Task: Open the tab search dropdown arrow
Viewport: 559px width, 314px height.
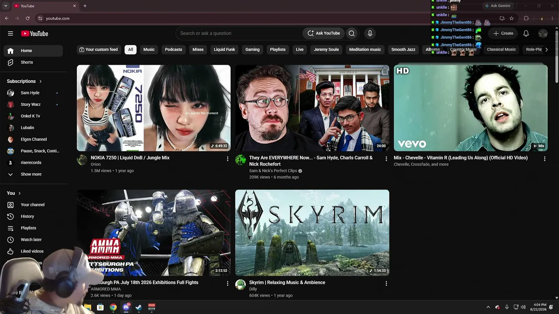Action: pyautogui.click(x=6, y=6)
